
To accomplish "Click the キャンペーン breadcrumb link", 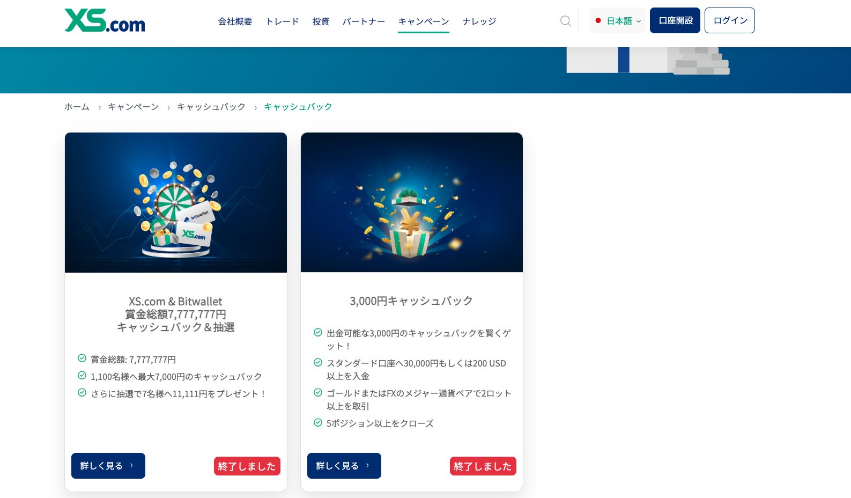I will [134, 107].
